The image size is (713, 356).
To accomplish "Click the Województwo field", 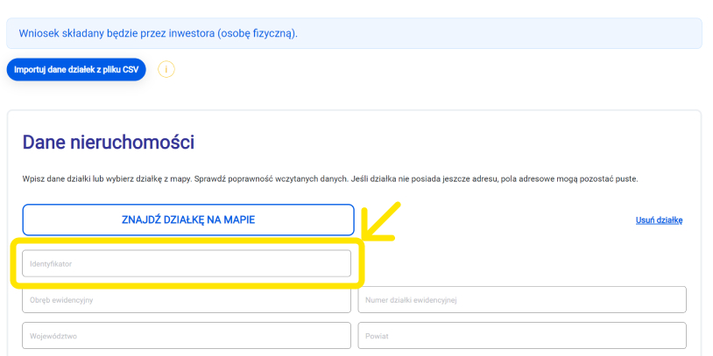I will pyautogui.click(x=186, y=335).
